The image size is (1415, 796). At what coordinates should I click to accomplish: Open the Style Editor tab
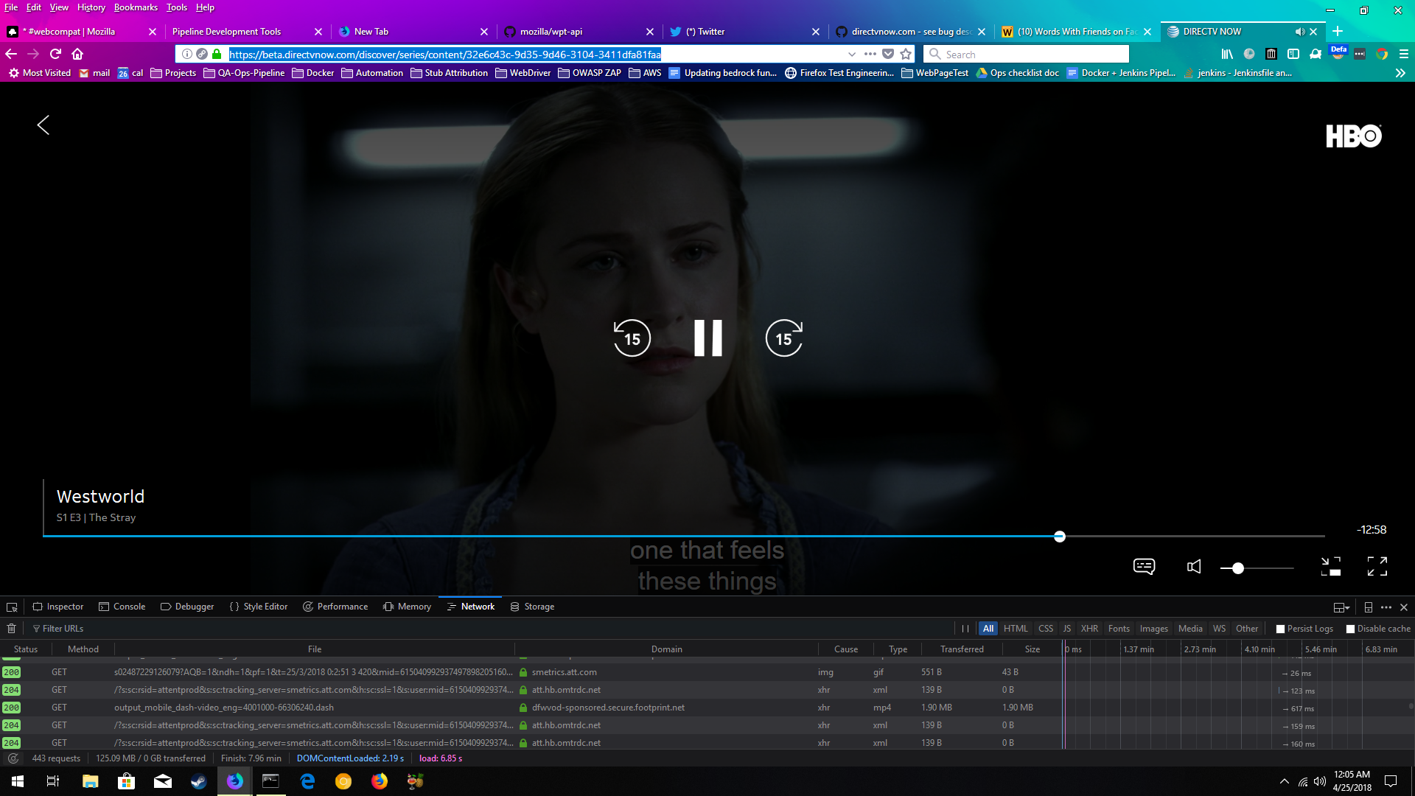259,607
